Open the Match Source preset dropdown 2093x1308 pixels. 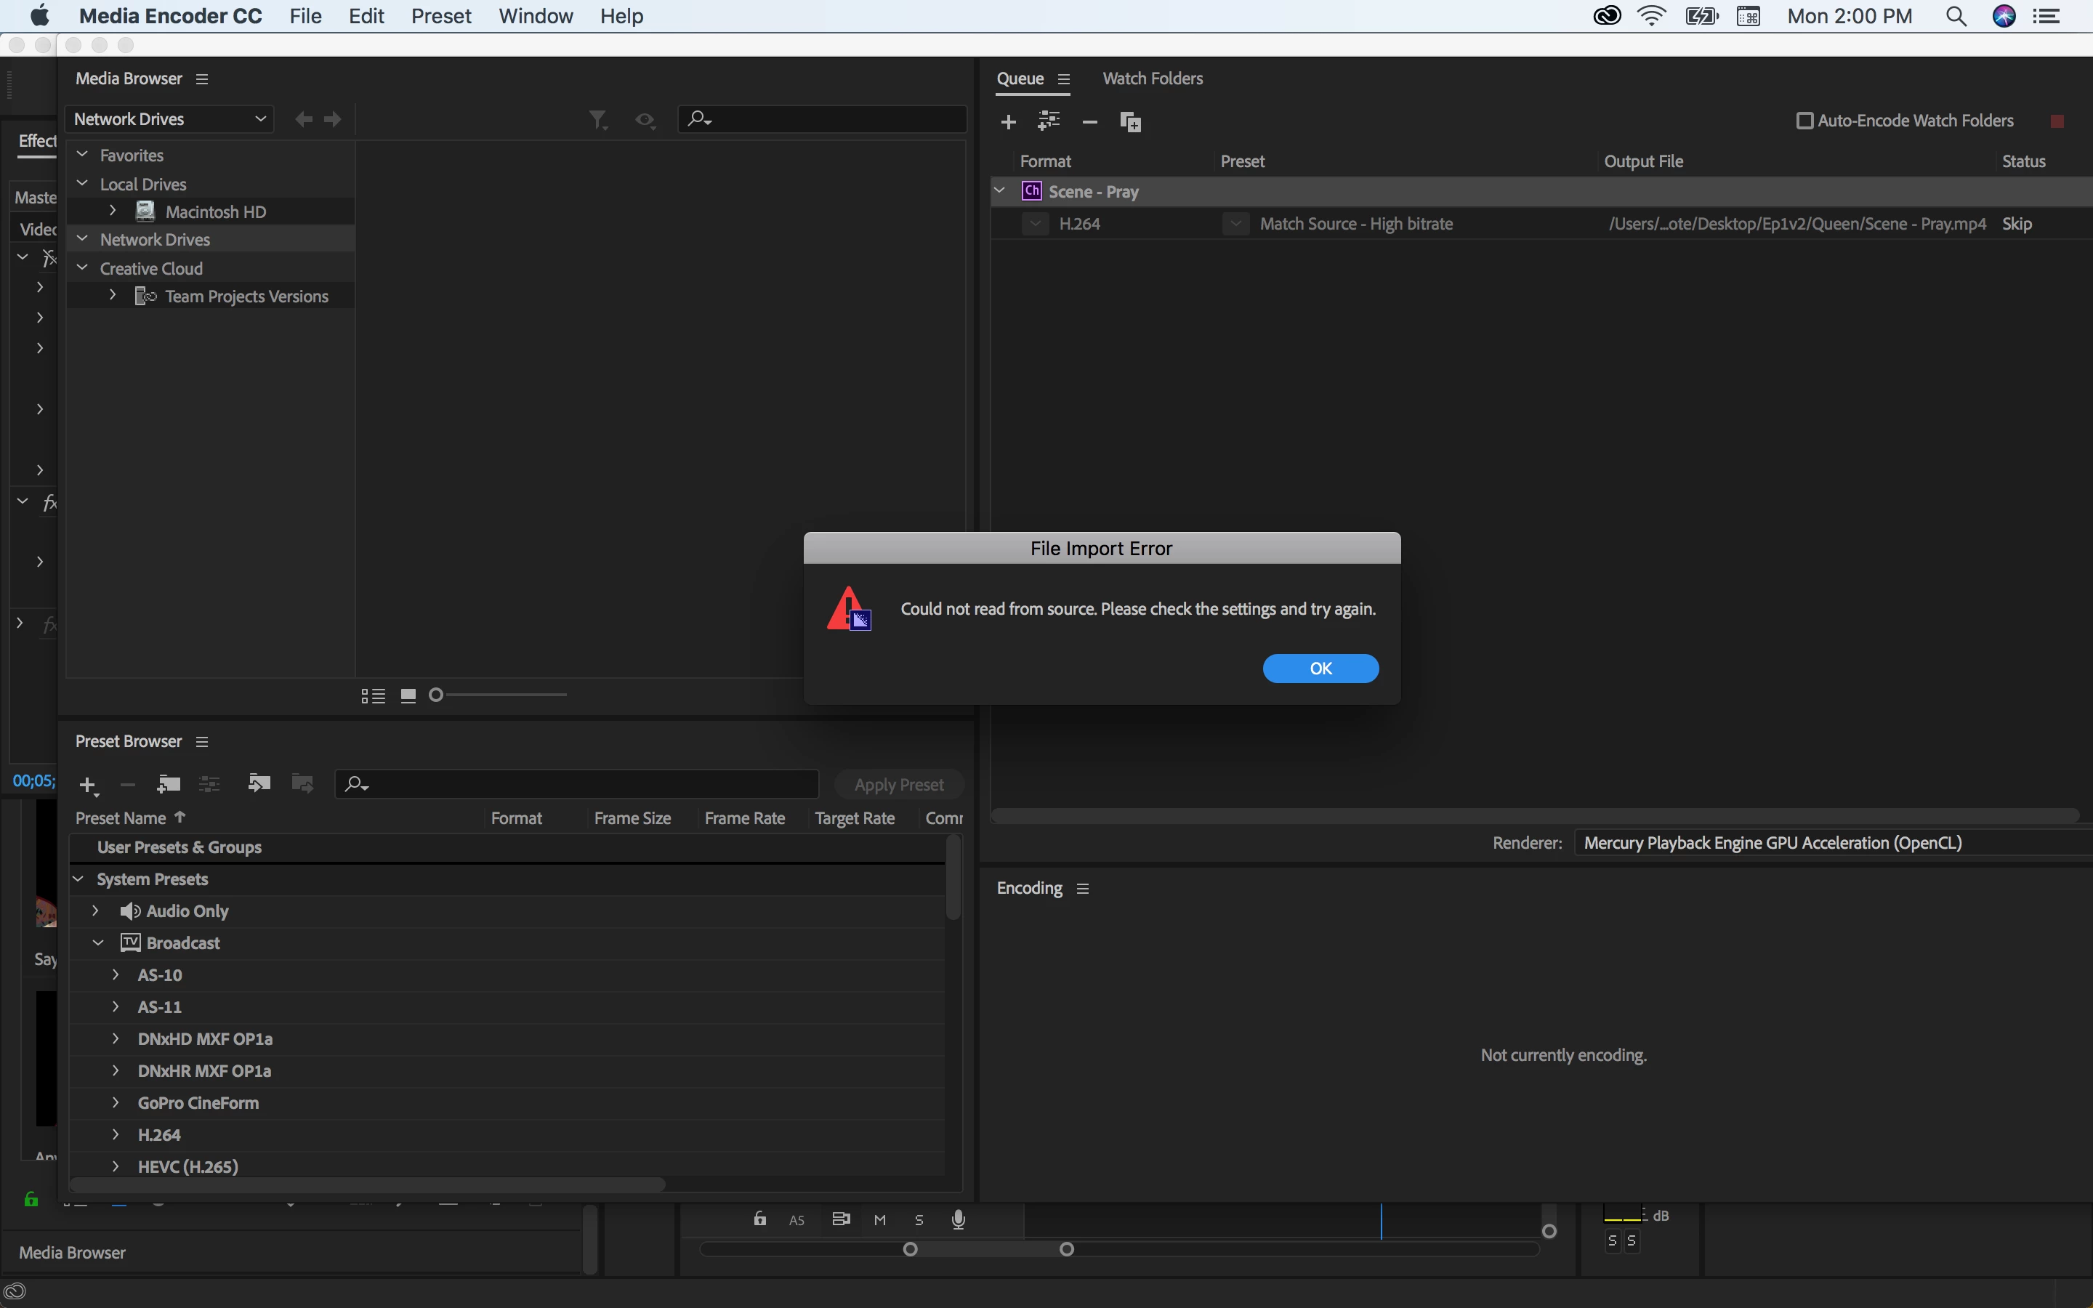1236,224
